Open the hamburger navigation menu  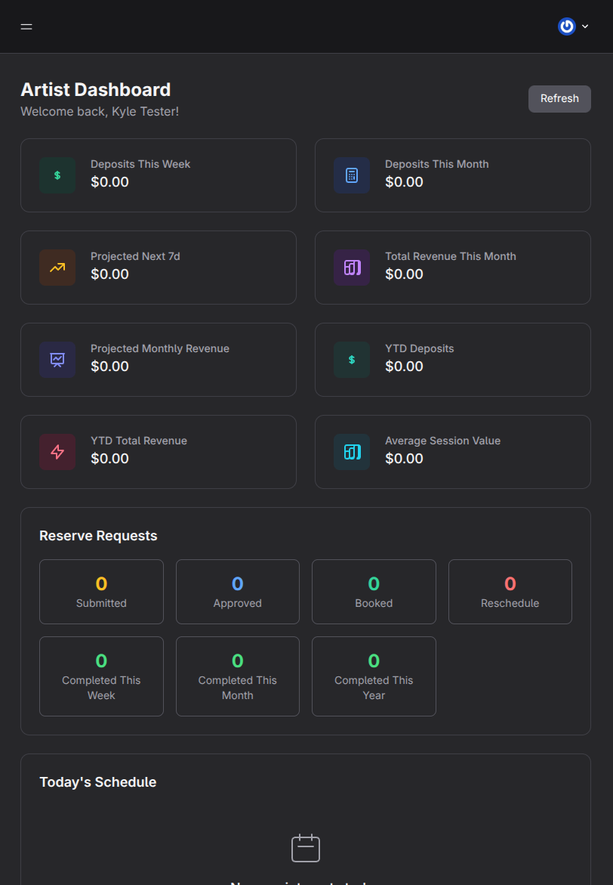coord(26,26)
